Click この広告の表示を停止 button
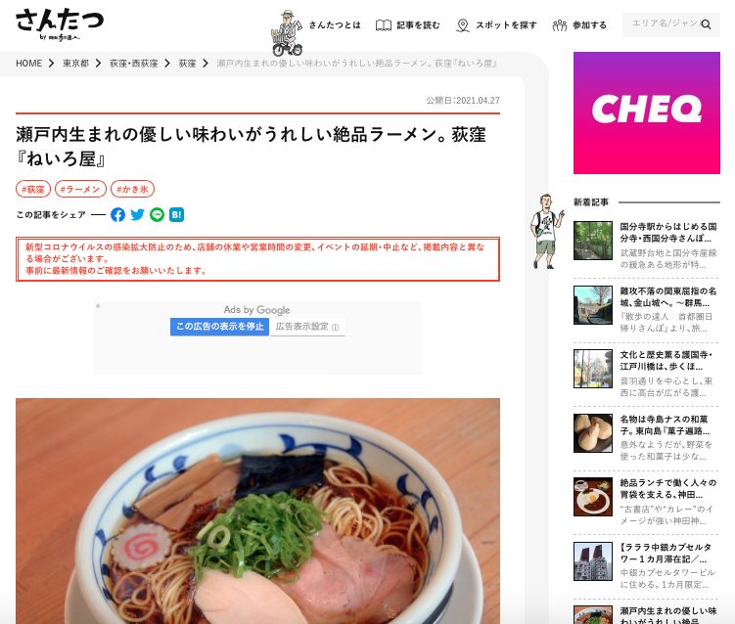 tap(219, 327)
